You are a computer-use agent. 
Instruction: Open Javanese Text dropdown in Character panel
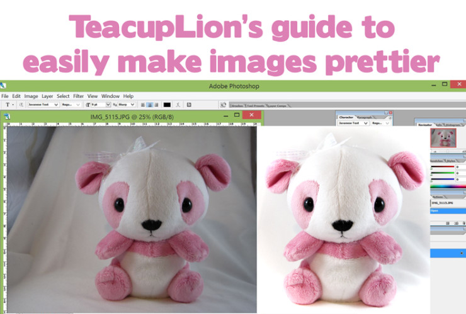(x=353, y=123)
